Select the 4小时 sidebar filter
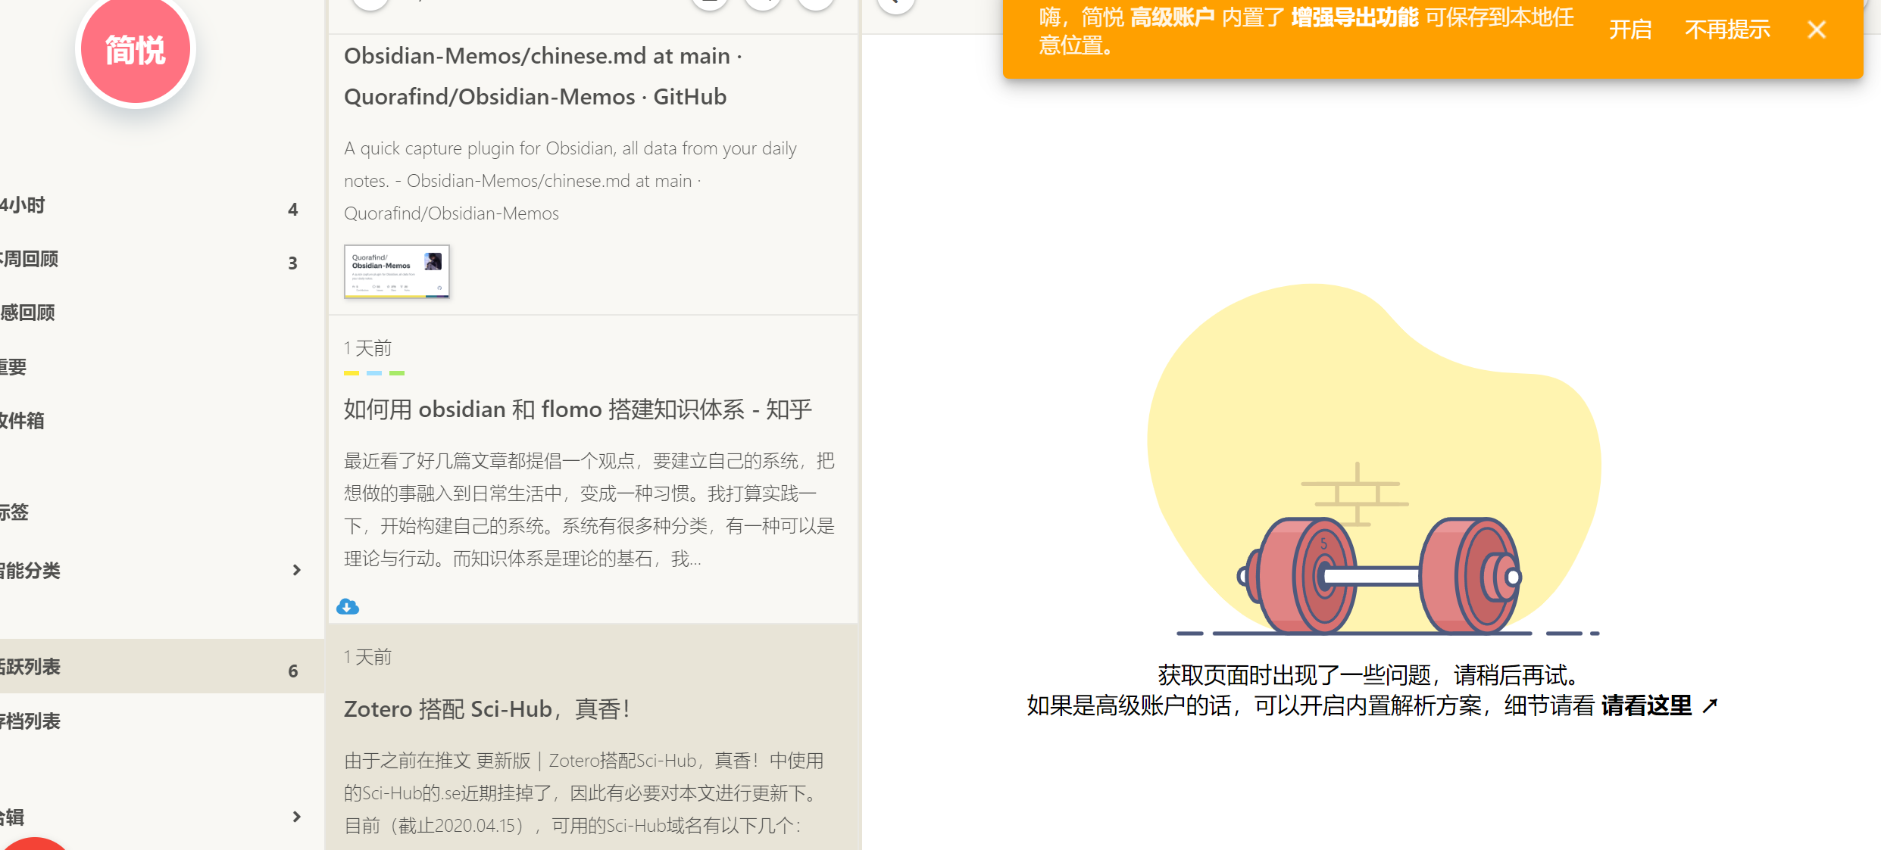Viewport: 1881px width, 850px height. tap(162, 206)
